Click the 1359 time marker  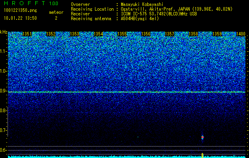(x=217, y=34)
